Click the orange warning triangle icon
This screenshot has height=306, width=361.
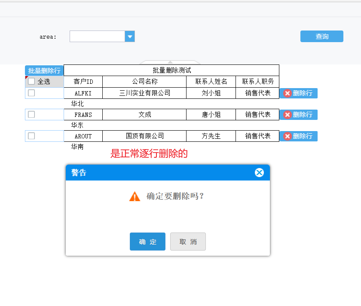point(135,196)
